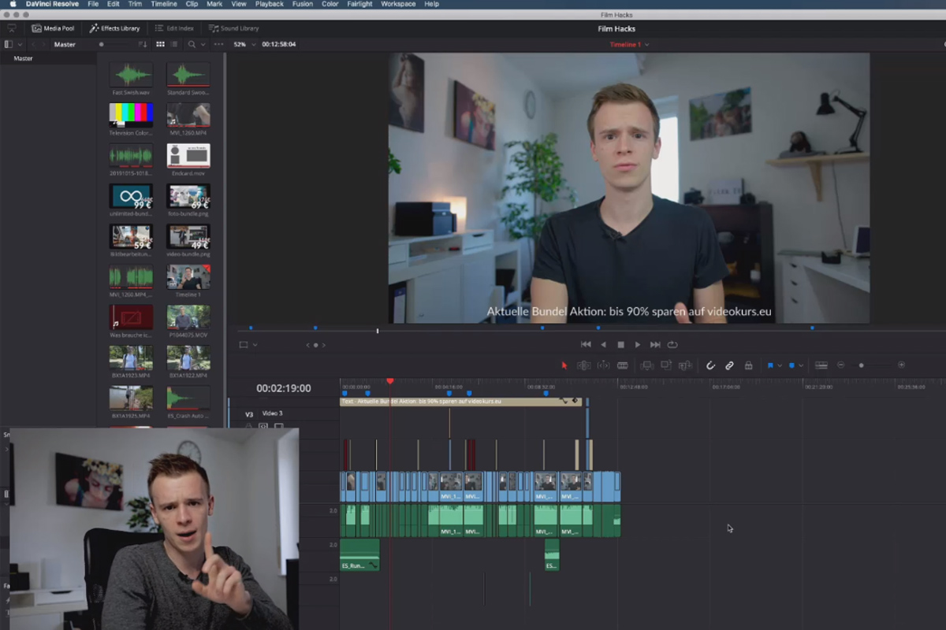
Task: Open the Timeline 1 dropdown above viewer
Action: pyautogui.click(x=628, y=45)
